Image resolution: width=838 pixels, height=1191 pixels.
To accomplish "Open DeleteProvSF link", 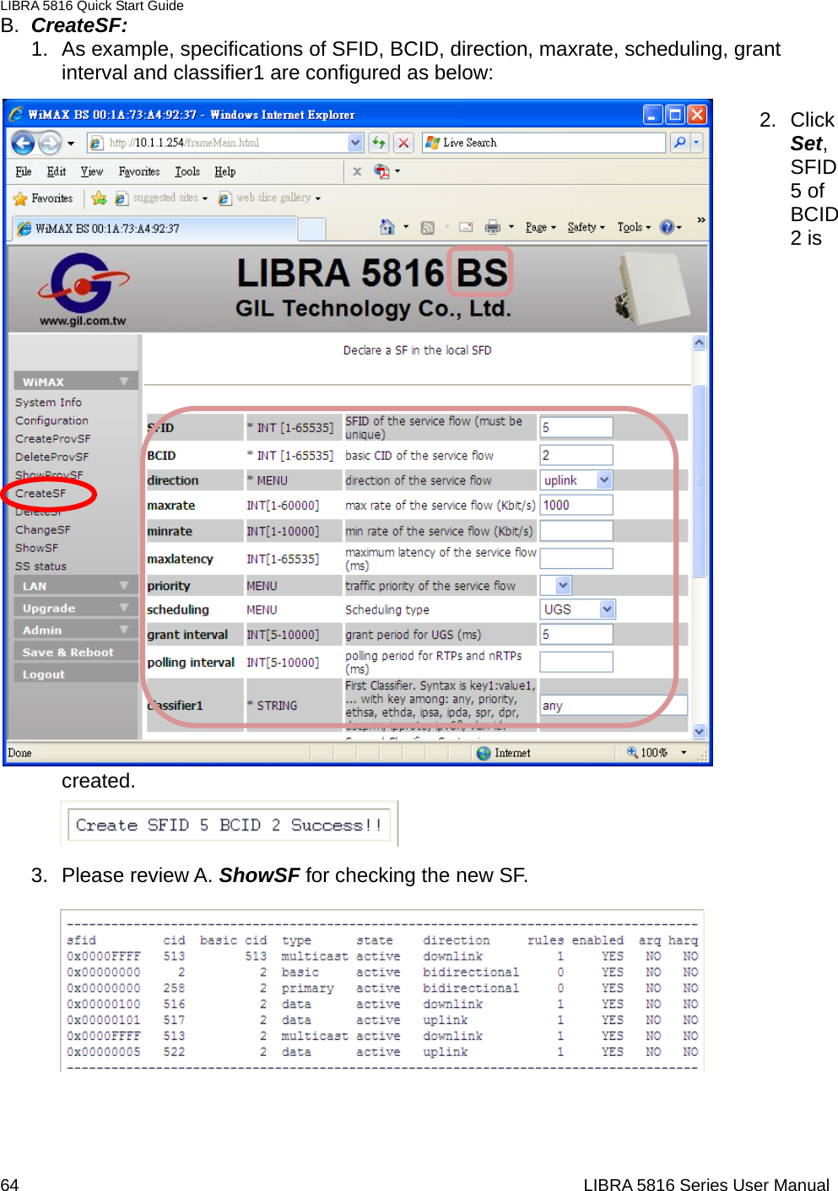I will pos(51,457).
